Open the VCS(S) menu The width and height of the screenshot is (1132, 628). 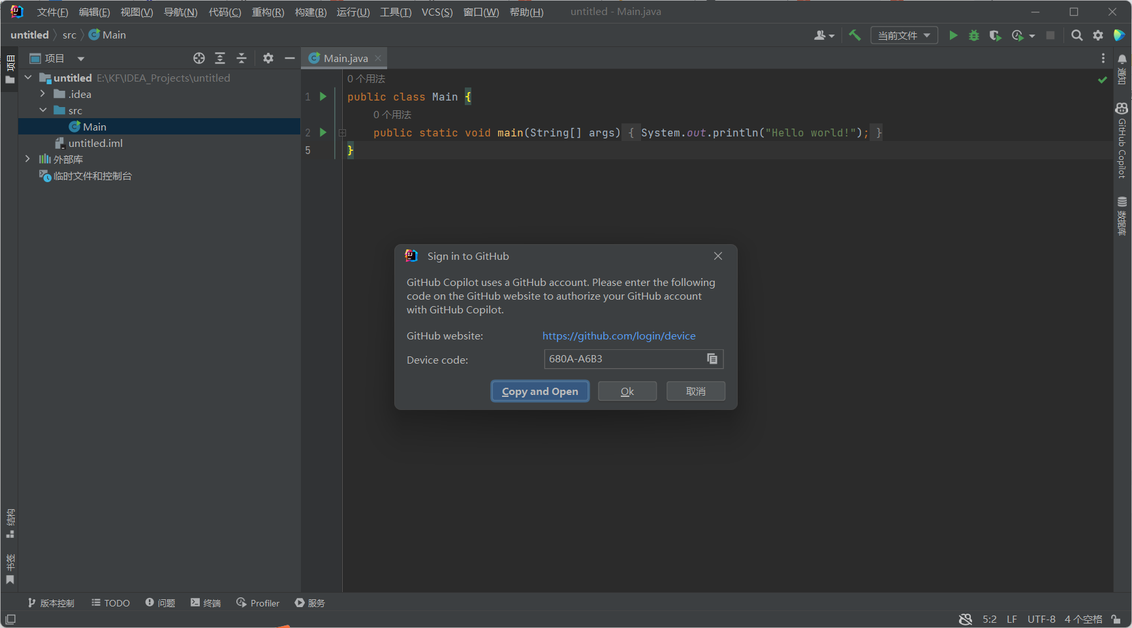pyautogui.click(x=437, y=12)
